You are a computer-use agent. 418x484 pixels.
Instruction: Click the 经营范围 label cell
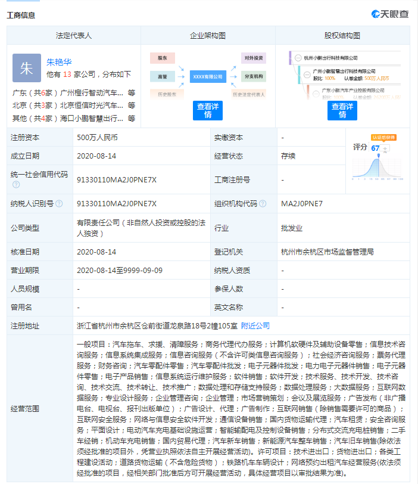click(40, 409)
